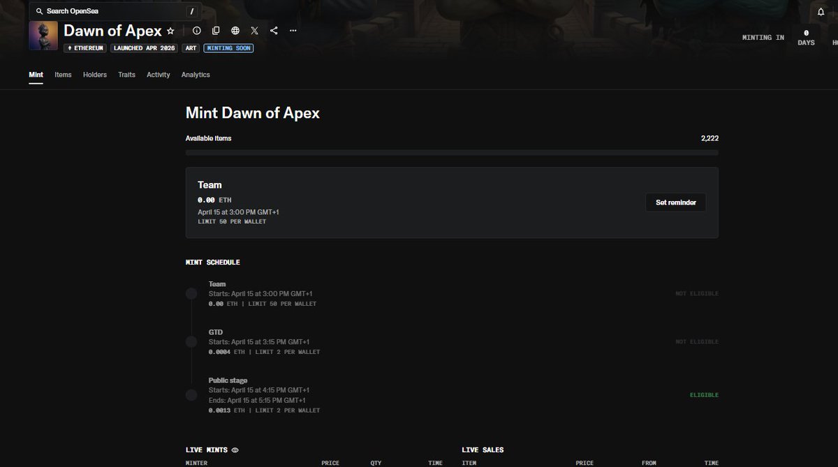Image resolution: width=838 pixels, height=467 pixels.
Task: Click the Mint Dawn of Apex heading
Action: [x=253, y=113]
